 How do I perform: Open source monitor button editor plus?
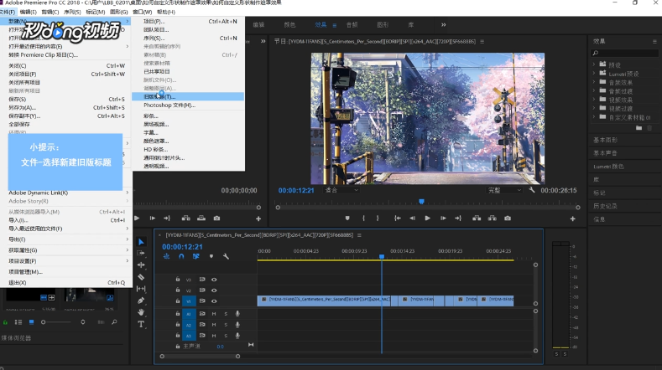(258, 218)
